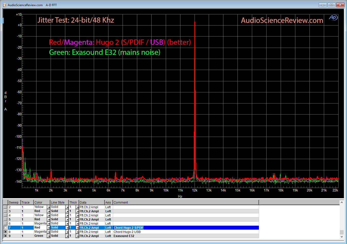Click the 'Left' axis cell in sweep 8
The height and width of the screenshot is (244, 347).
pos(109,232)
